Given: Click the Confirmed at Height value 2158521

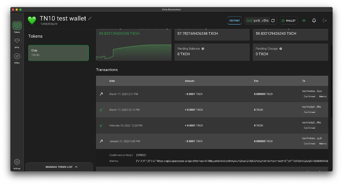Looking at the screenshot, I should click(141, 155).
